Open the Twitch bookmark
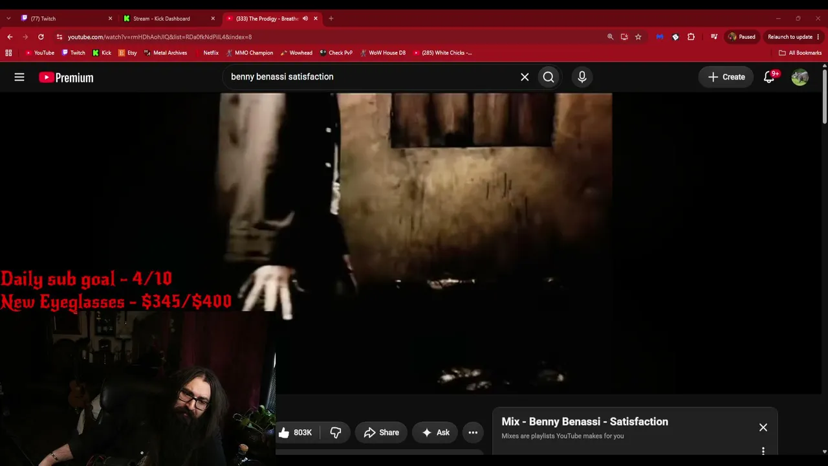 point(74,53)
